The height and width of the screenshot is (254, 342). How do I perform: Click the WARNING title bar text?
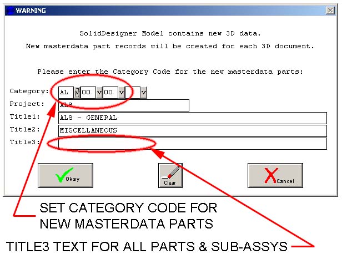[31, 11]
